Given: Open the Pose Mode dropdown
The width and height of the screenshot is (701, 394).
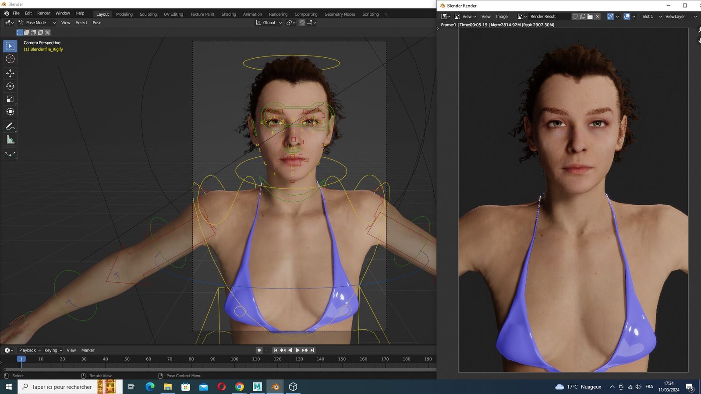Looking at the screenshot, I should (x=37, y=23).
